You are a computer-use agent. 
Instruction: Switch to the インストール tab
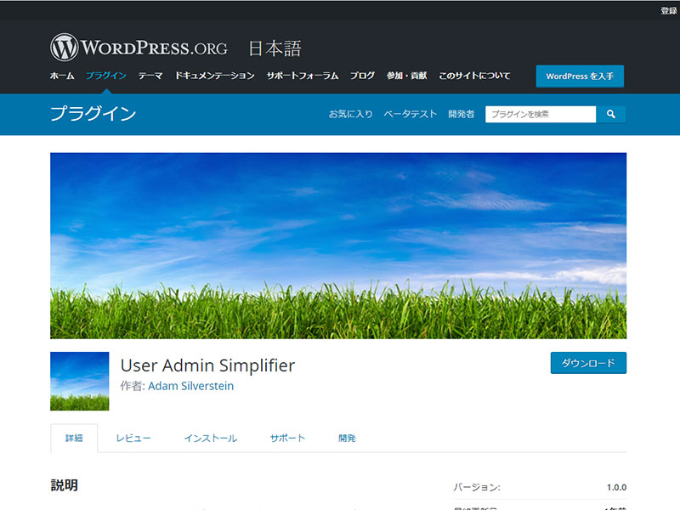tap(211, 439)
